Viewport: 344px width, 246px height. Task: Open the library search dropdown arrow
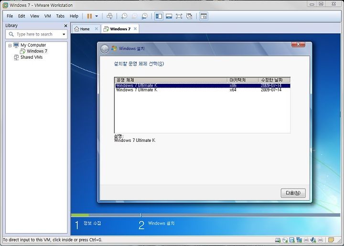coord(64,34)
